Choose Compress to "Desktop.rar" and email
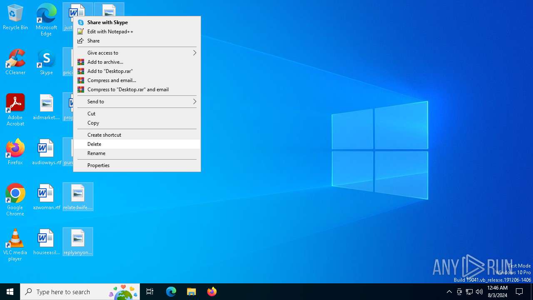This screenshot has height=300, width=533. coord(137,90)
